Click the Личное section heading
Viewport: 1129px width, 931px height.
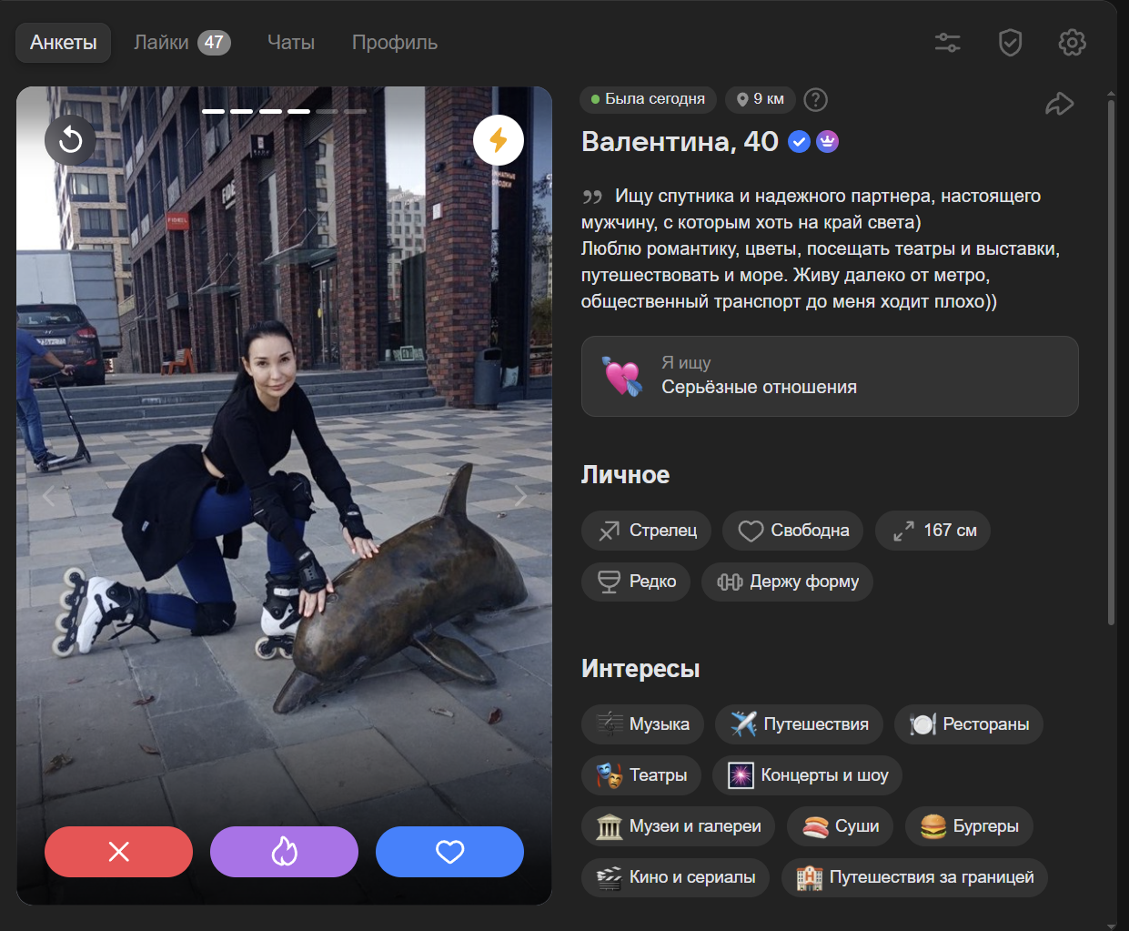[x=625, y=475]
